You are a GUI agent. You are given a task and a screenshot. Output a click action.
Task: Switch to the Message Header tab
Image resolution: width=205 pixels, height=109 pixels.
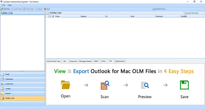coord(85,61)
